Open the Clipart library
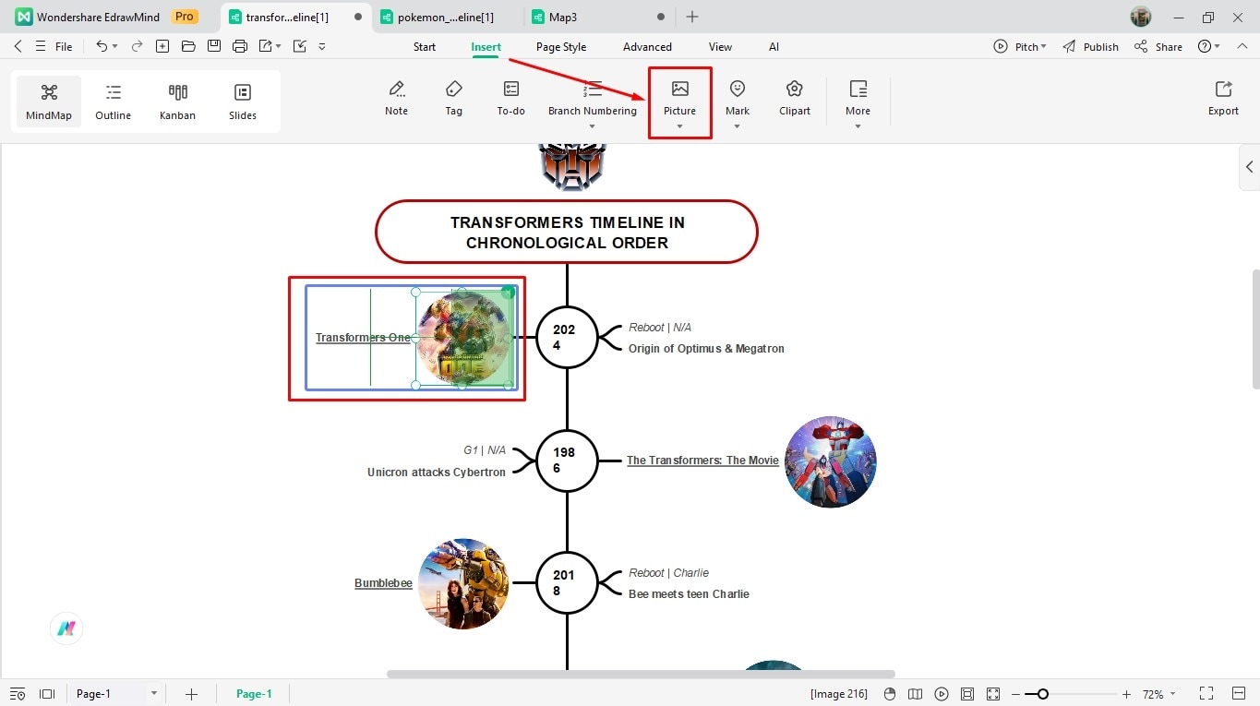1260x706 pixels. tap(794, 98)
